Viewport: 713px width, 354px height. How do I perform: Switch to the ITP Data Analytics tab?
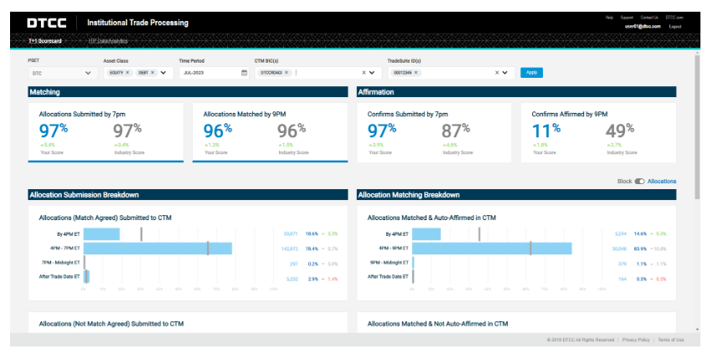[108, 41]
